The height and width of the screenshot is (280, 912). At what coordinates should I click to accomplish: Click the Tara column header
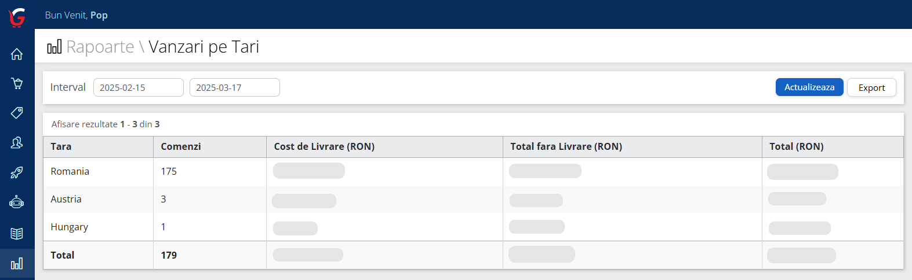61,147
